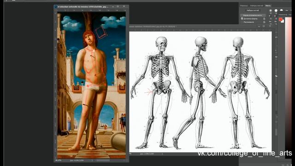Switch to the Кисть panel tab
Viewport: 295px width, 166px height.
268,6
